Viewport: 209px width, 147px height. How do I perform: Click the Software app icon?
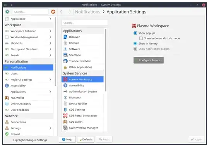pos(65,49)
